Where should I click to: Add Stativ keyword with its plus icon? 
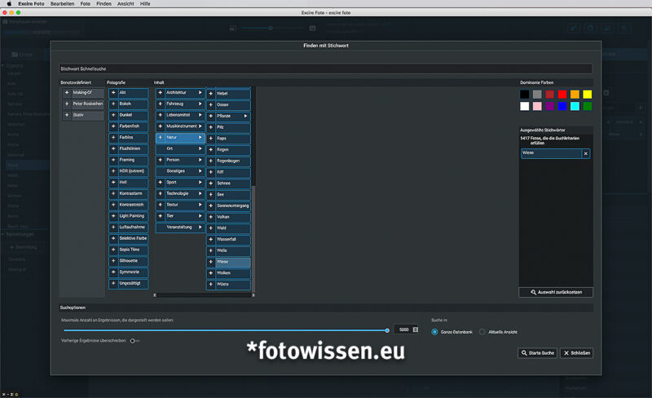point(67,115)
